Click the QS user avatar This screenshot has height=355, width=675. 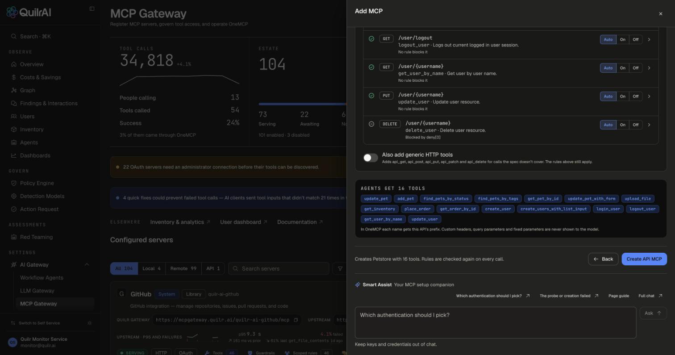click(12, 342)
